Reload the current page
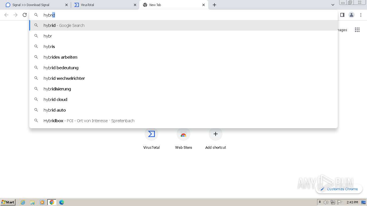This screenshot has height=206, width=367. coord(25,15)
